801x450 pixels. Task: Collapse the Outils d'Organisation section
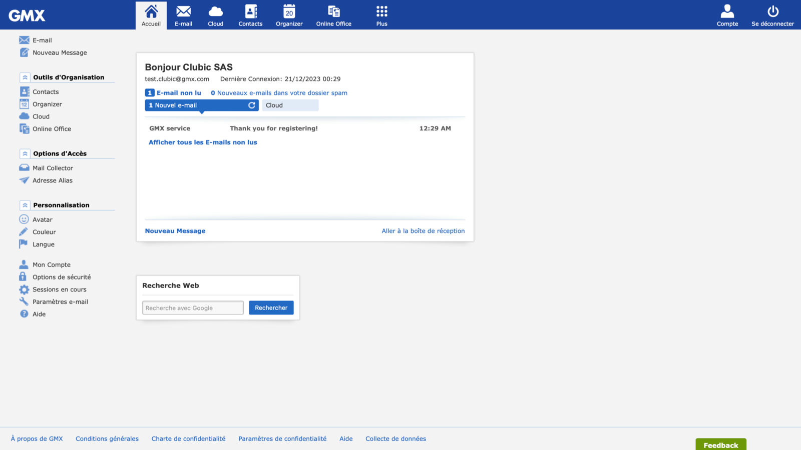pos(25,77)
